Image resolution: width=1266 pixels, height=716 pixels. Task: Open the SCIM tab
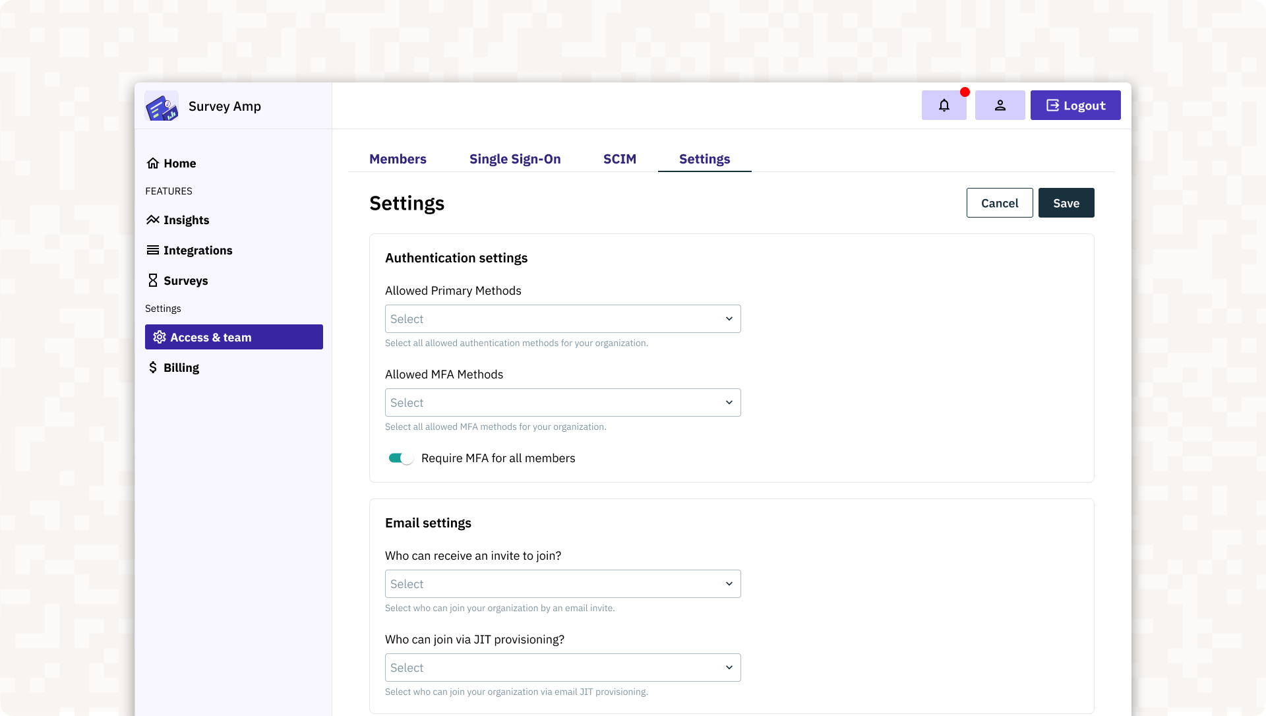[619, 159]
